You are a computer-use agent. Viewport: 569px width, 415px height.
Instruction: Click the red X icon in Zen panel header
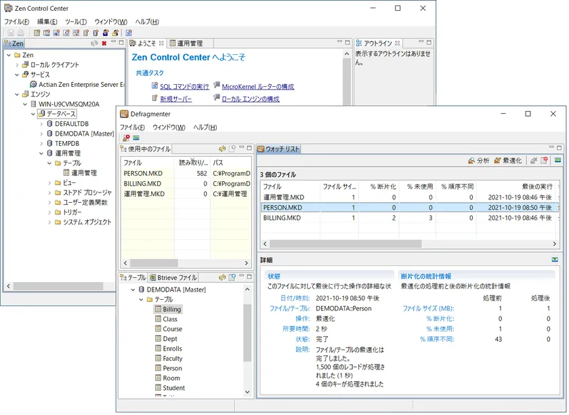click(x=104, y=43)
